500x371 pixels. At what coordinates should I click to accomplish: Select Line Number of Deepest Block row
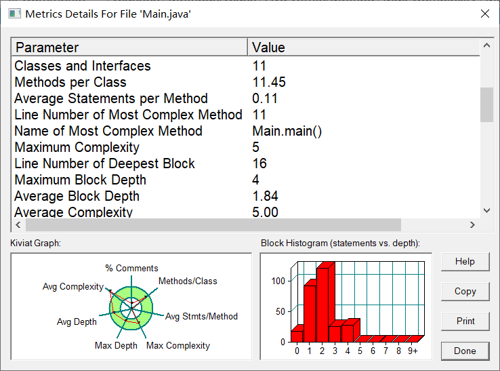(245, 163)
